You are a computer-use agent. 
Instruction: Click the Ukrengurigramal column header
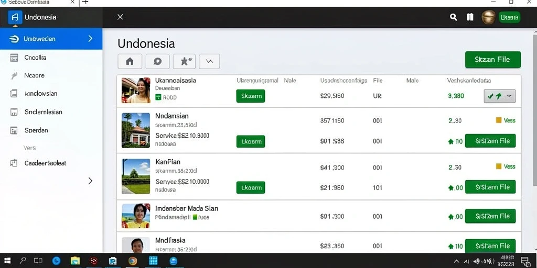(257, 81)
